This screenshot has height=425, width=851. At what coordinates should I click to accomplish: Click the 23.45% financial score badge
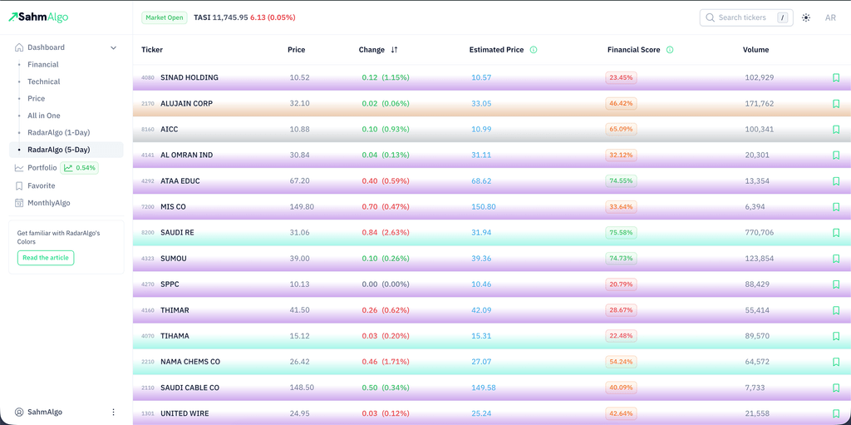[621, 78]
